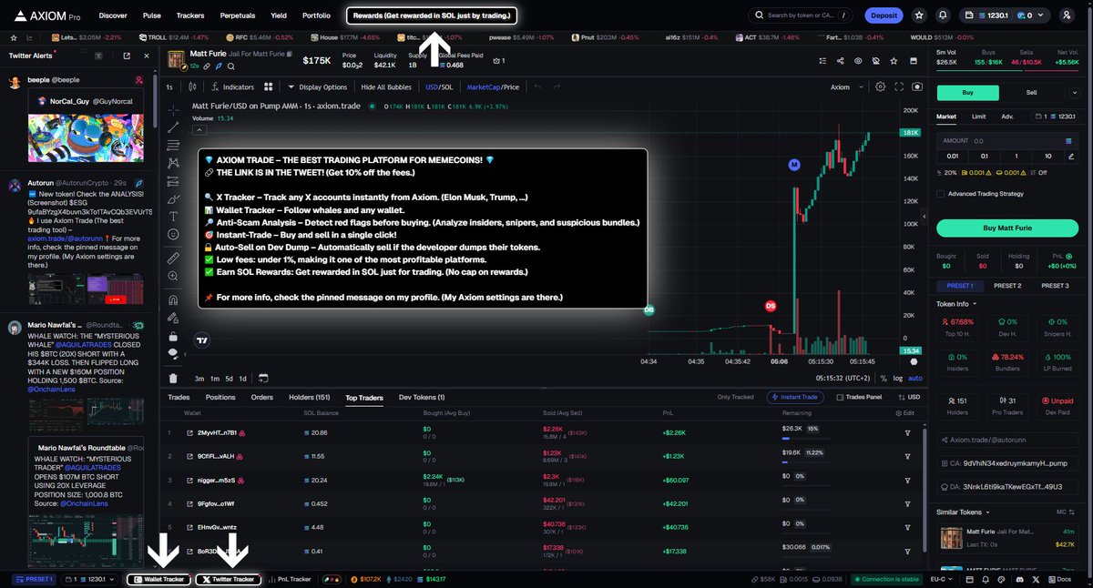Image resolution: width=1093 pixels, height=588 pixels.
Task: Toggle the hide token crossed-eye icon
Action: 877,61
